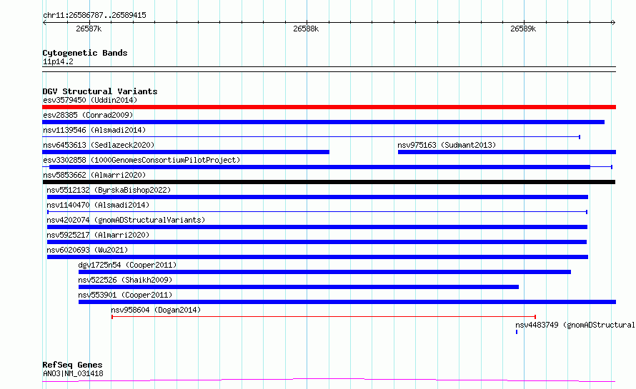Open the esv28385 (Conrad2009) label

click(88, 115)
